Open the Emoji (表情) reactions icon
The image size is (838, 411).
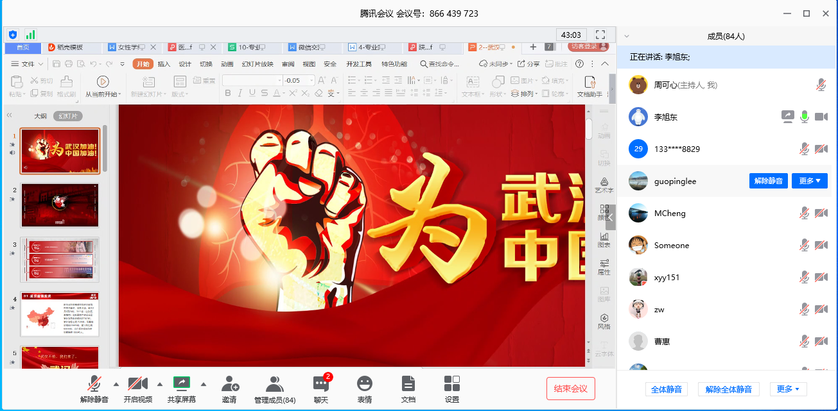365,389
